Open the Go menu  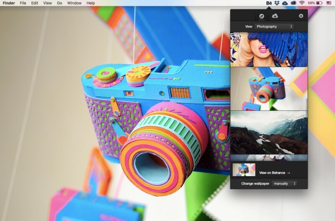[x=59, y=3]
